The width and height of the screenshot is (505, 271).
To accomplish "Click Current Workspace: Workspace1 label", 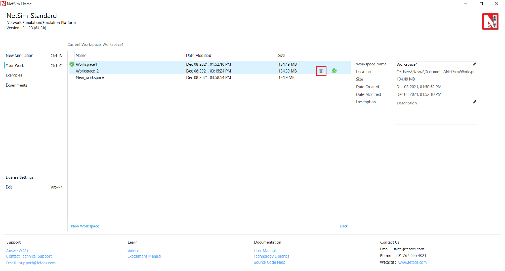I will click(x=96, y=45).
